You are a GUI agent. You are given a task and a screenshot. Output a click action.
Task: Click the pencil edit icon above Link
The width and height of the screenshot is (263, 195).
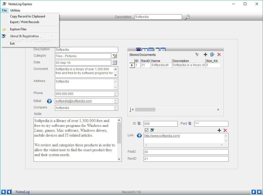[152, 130]
